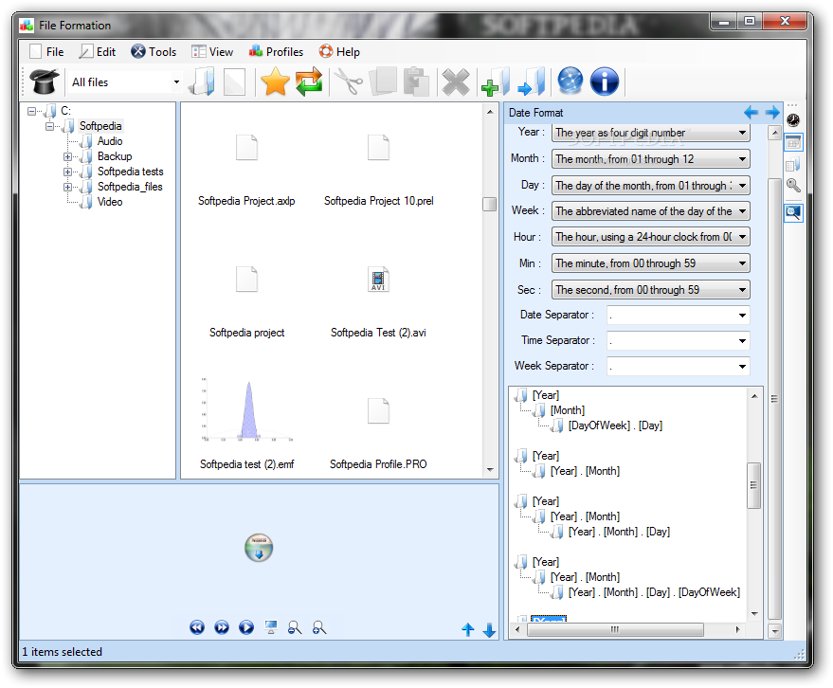Viewport: 833px width, 688px height.
Task: Click the blank page toolbar icon
Action: tap(234, 81)
